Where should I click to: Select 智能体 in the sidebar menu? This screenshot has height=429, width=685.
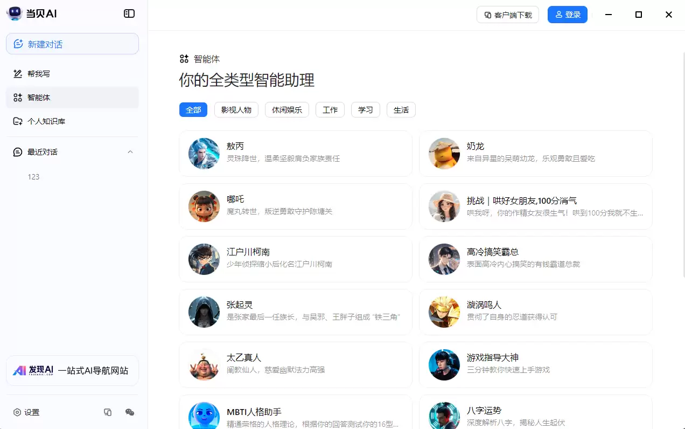[x=39, y=98]
